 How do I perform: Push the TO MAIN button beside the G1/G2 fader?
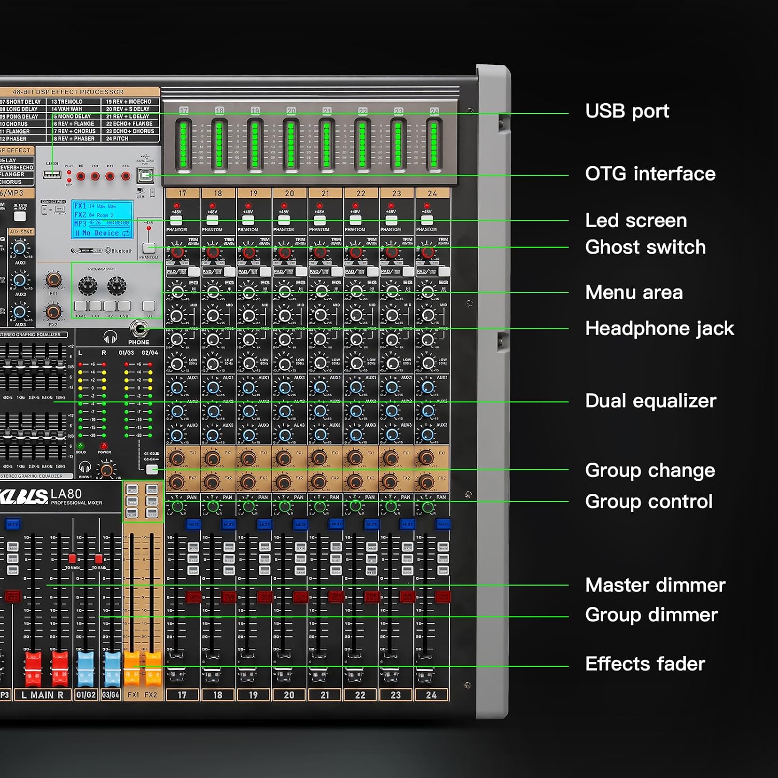(72, 559)
